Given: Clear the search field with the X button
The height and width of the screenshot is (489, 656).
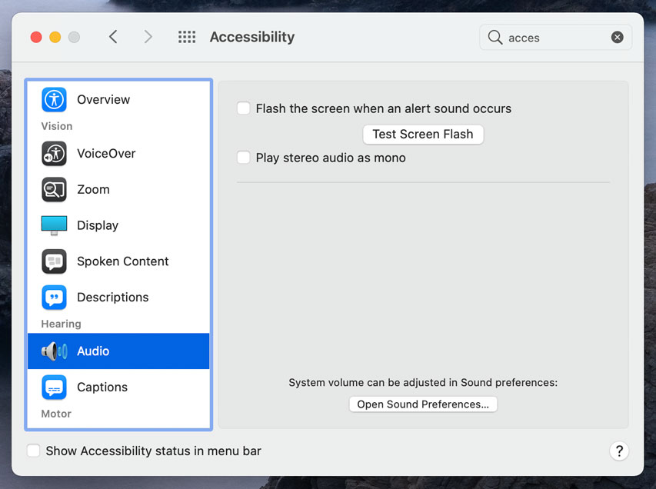Looking at the screenshot, I should 618,37.
